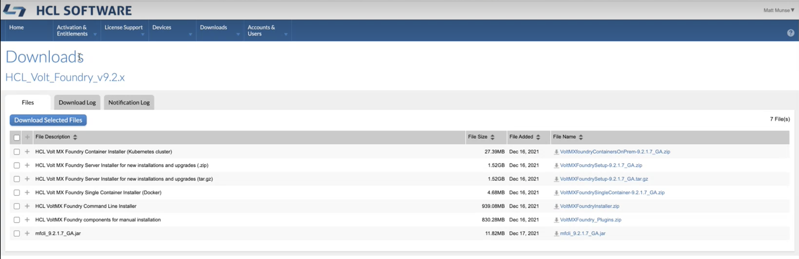The image size is (799, 259).
Task: Click download icon for VoltMXFoundrySetup GA.zip
Action: click(x=556, y=165)
